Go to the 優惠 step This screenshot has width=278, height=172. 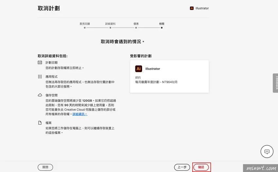(x=136, y=27)
